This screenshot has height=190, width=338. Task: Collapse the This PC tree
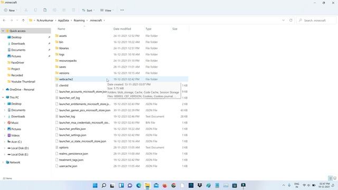click(3, 97)
